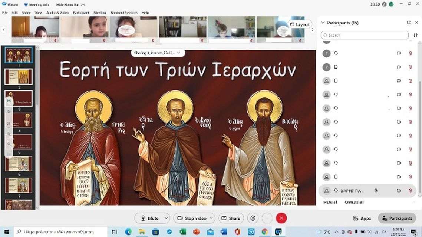Viewport: 422px width, 237px height.
Task: Open the Share menu
Action: [x=26, y=13]
